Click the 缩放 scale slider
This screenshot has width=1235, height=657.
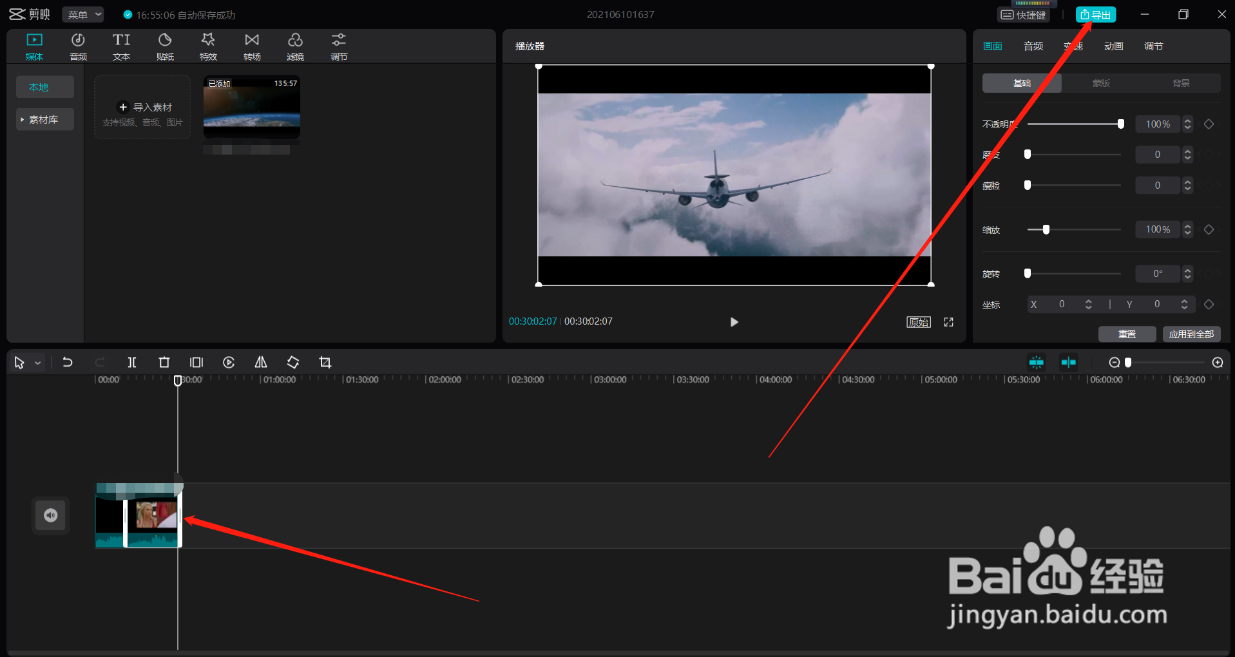tap(1075, 229)
